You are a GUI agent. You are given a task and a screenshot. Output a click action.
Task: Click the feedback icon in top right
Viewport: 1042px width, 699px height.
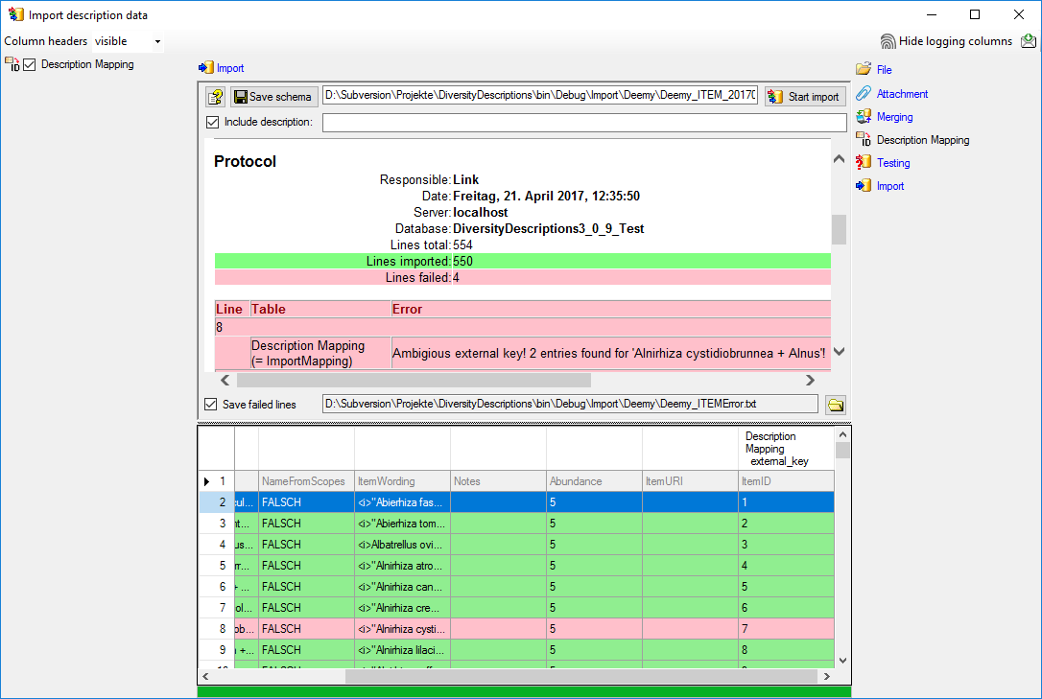click(x=1029, y=41)
